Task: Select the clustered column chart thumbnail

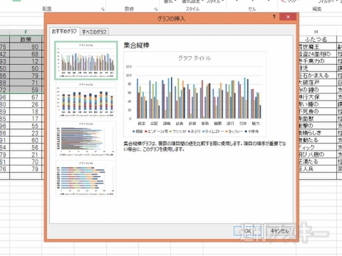Action: pos(86,60)
